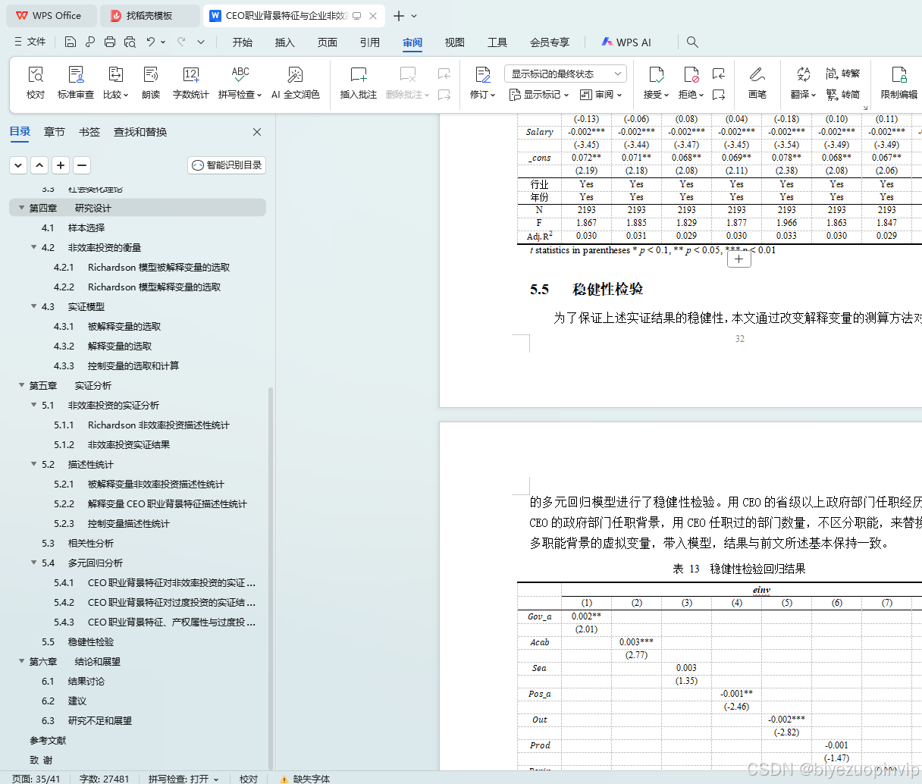Image resolution: width=922 pixels, height=784 pixels.
Task: Switch to 书签 tab in navigation pane
Action: tap(89, 132)
